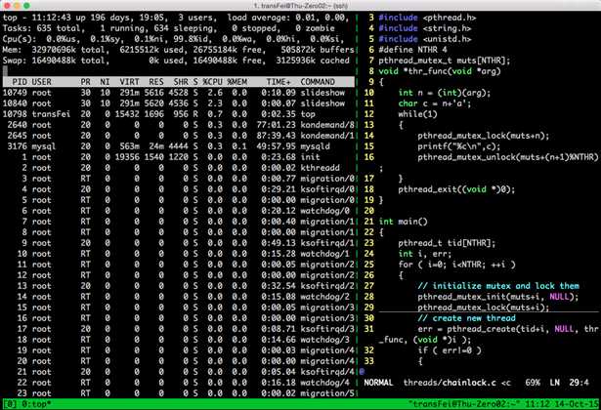Click the %CPU column header in top
Screen dimensions: 601x410
pos(213,82)
